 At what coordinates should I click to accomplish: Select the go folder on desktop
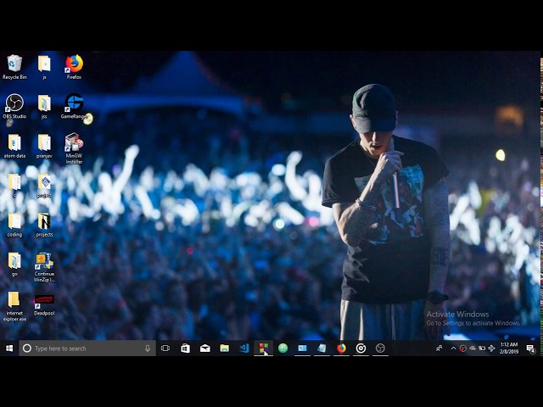(x=14, y=264)
